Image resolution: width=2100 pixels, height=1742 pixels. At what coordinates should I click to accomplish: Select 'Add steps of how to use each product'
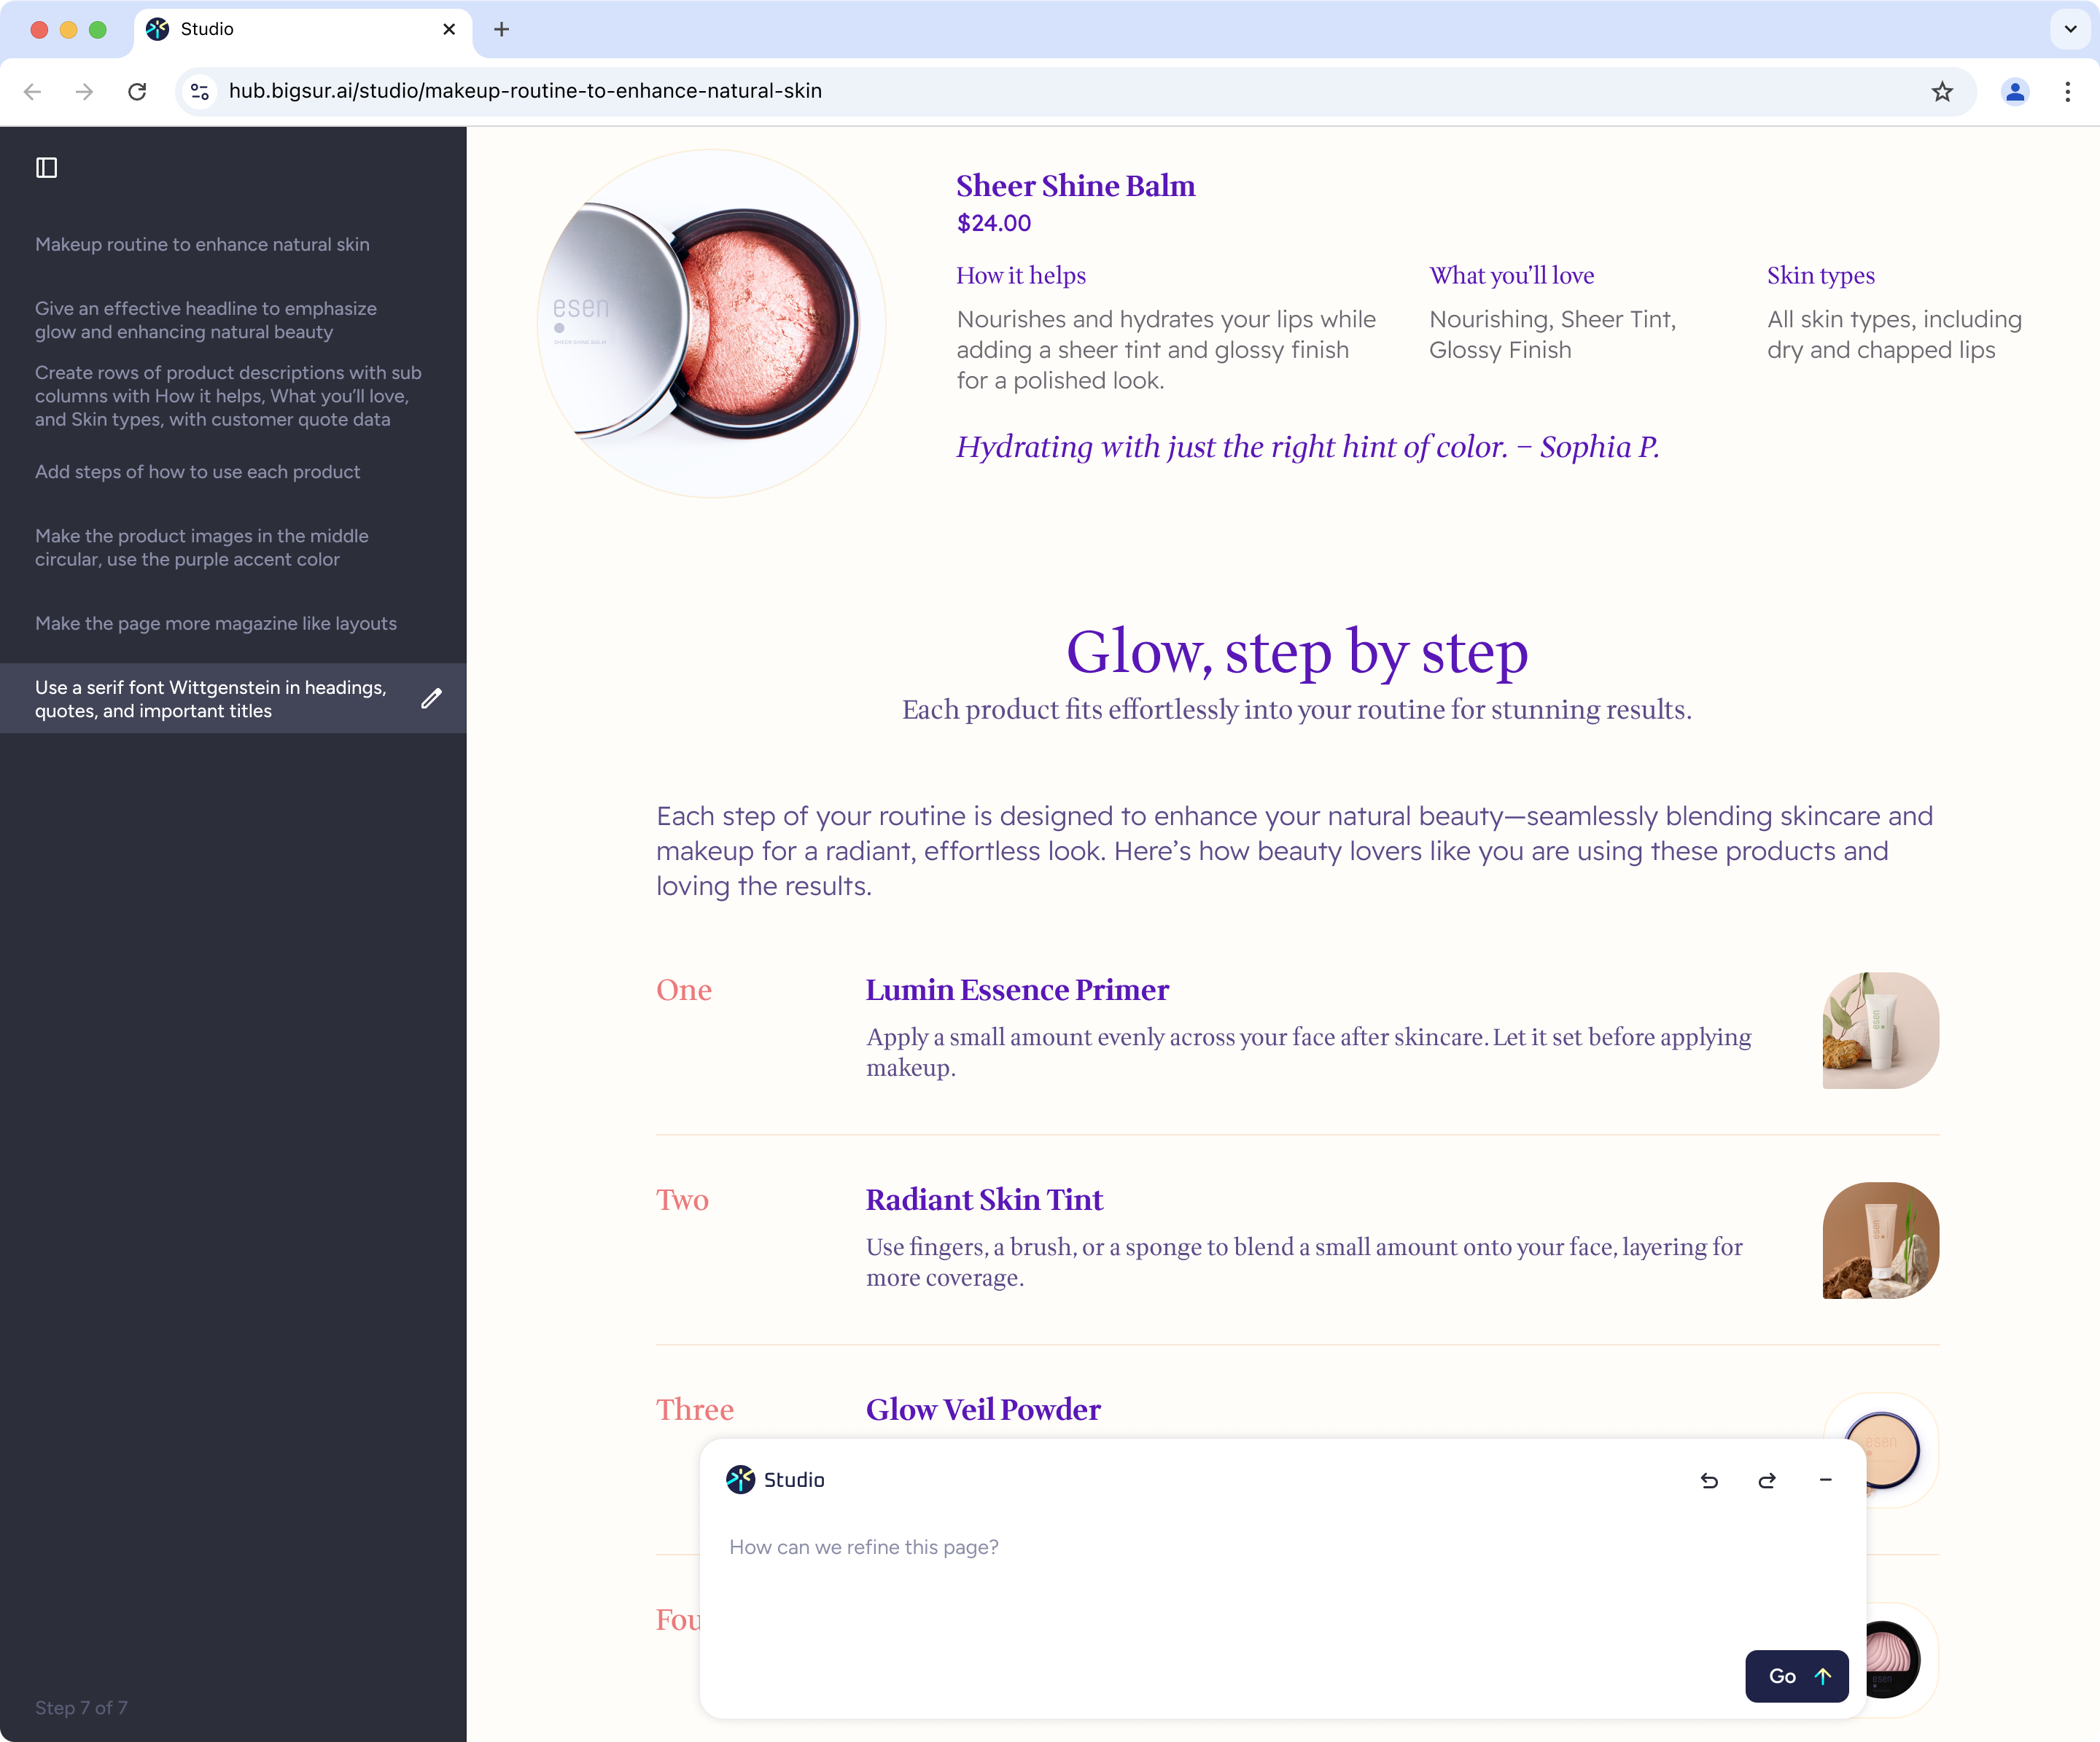point(197,472)
